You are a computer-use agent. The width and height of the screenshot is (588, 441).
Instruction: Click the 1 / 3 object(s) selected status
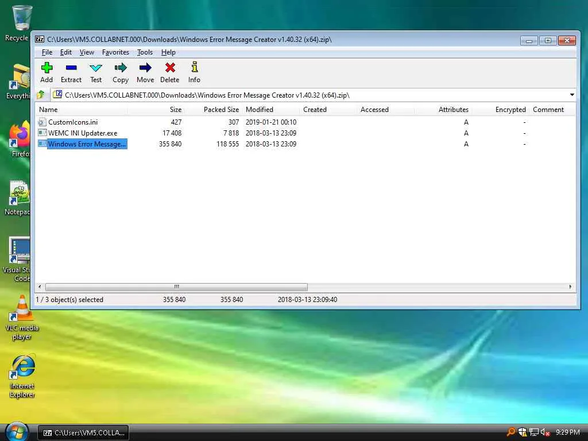coord(69,300)
